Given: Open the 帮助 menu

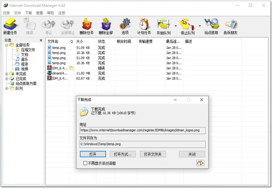Looking at the screenshot, I should point(51,13).
